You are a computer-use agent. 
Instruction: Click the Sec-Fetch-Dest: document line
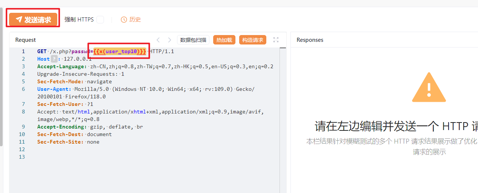[75, 134]
